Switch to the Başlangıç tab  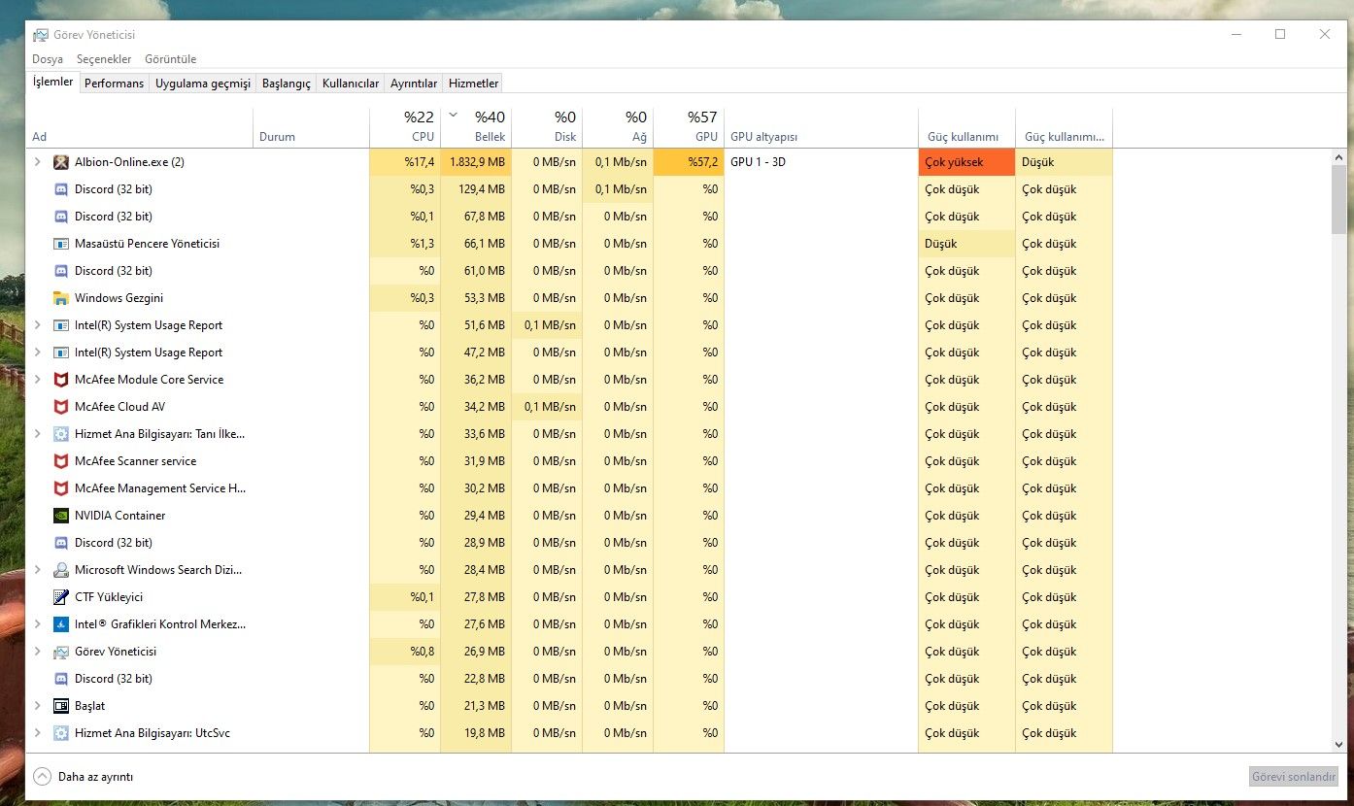coord(287,84)
